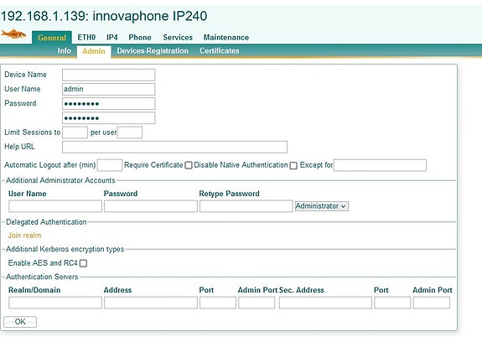Toggle the Require Certificate checkbox
The width and height of the screenshot is (482, 337).
[189, 165]
